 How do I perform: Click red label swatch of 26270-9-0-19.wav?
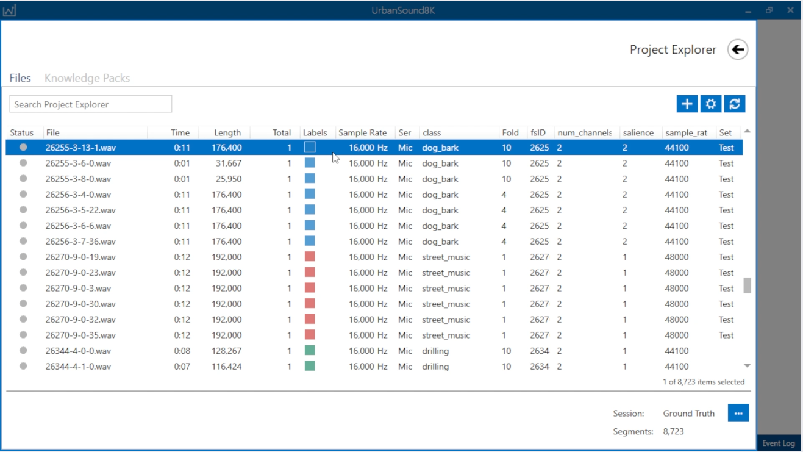click(310, 257)
